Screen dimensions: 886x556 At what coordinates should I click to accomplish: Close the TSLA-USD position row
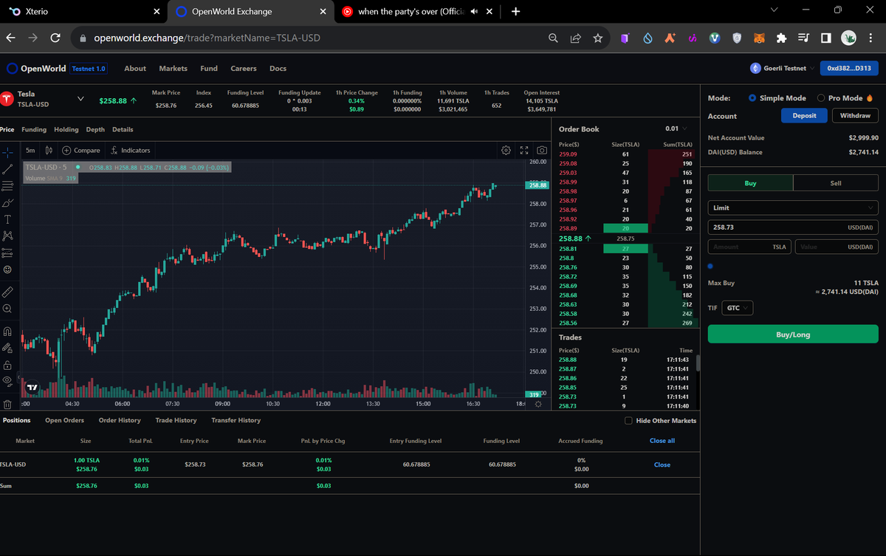pos(662,464)
